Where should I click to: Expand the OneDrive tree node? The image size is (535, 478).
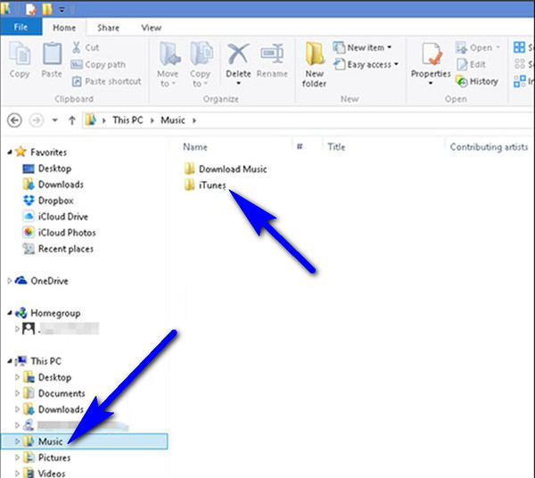point(10,281)
